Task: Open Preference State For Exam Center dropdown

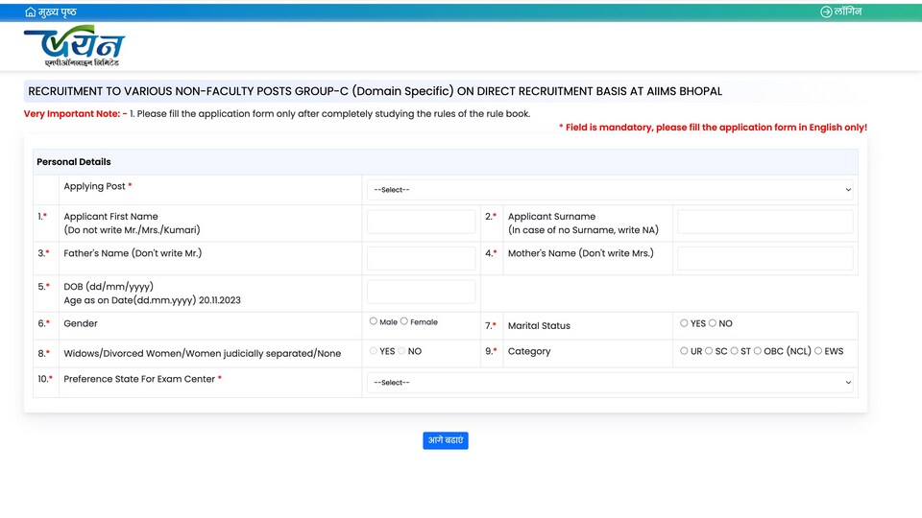Action: [x=610, y=383]
